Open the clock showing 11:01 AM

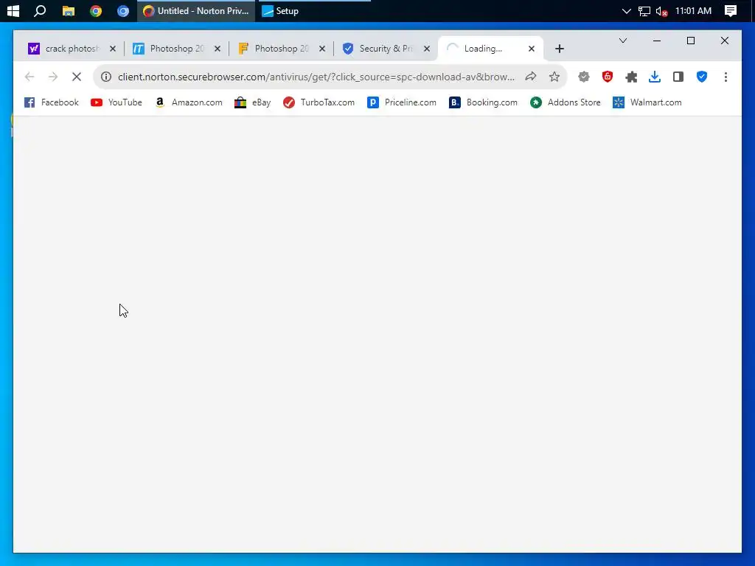pyautogui.click(x=693, y=10)
